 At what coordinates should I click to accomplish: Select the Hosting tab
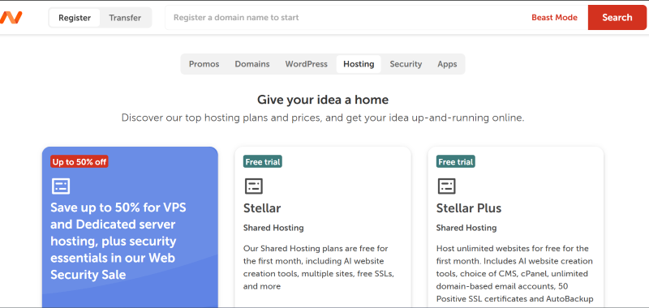(359, 64)
